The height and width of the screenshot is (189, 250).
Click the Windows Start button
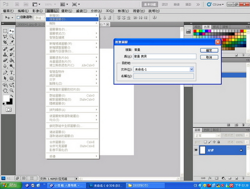tap(11, 186)
